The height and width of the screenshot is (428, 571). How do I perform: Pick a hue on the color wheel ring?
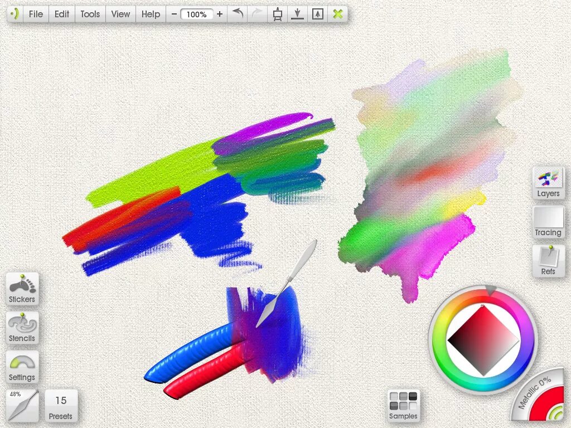coord(441,341)
